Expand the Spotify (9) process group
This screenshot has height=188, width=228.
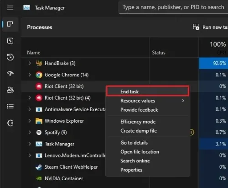(x=30, y=132)
